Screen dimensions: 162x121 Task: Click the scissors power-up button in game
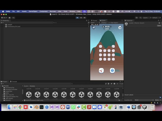pyautogui.click(x=101, y=71)
